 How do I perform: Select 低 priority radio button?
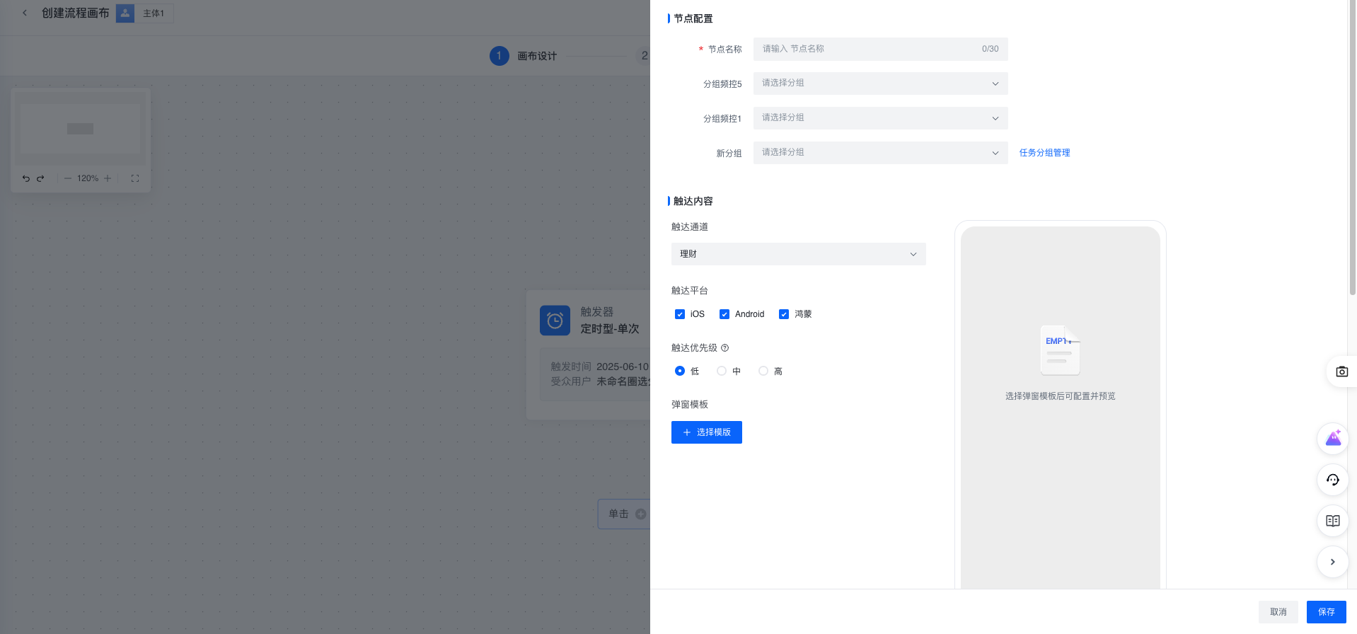[x=680, y=371]
